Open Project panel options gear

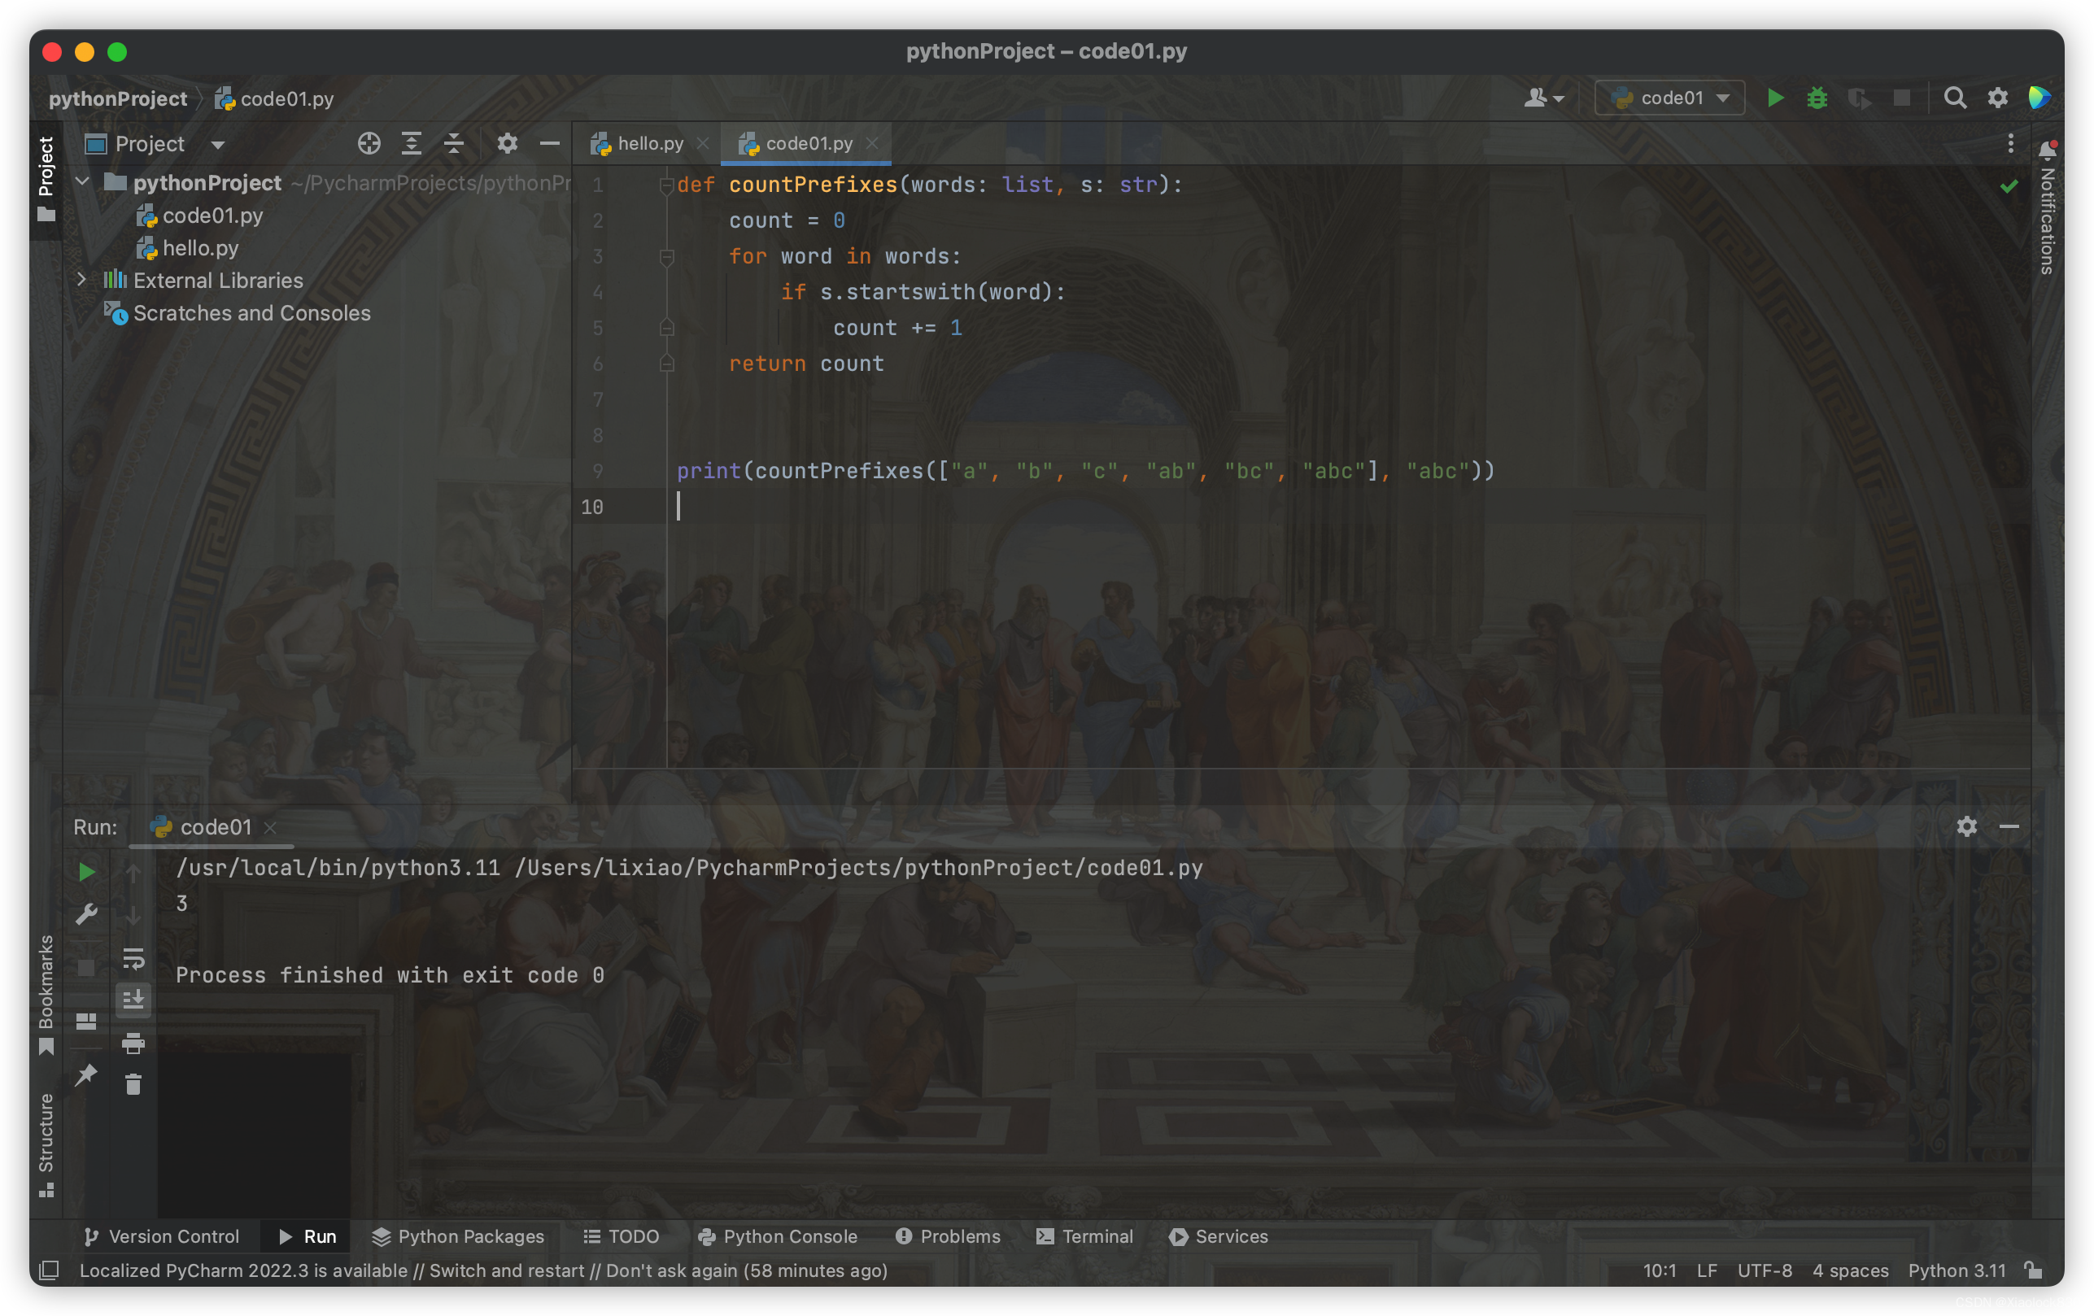[x=507, y=143]
